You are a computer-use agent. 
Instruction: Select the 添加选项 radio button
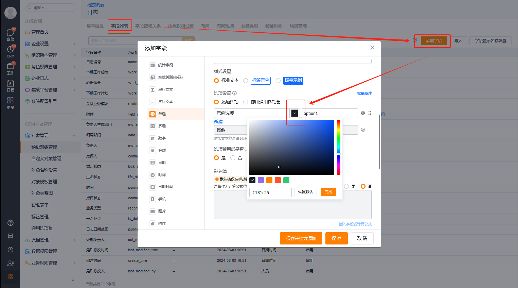coord(216,102)
